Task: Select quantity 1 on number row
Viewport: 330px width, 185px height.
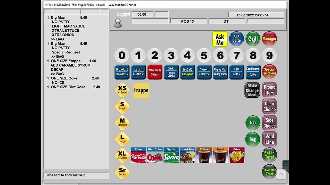Action: (x=138, y=55)
